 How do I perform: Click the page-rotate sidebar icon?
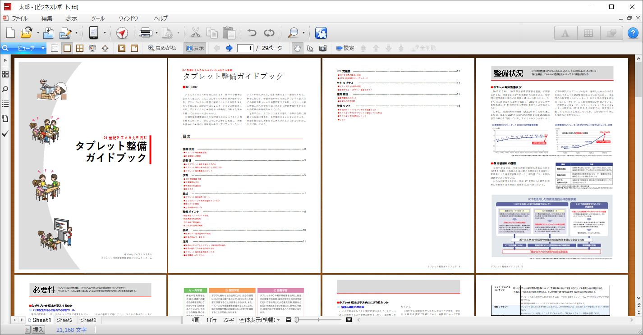click(5, 118)
